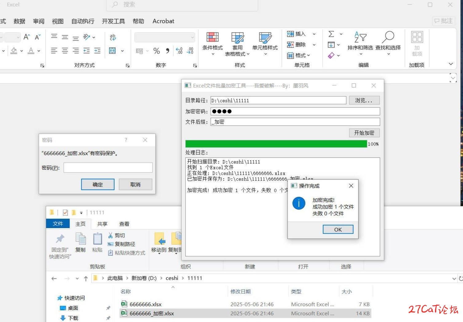Collapse the Excel ribbon chevron

coord(451,64)
